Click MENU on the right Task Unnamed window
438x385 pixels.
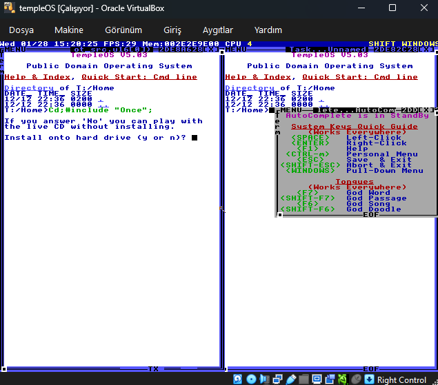(236, 50)
